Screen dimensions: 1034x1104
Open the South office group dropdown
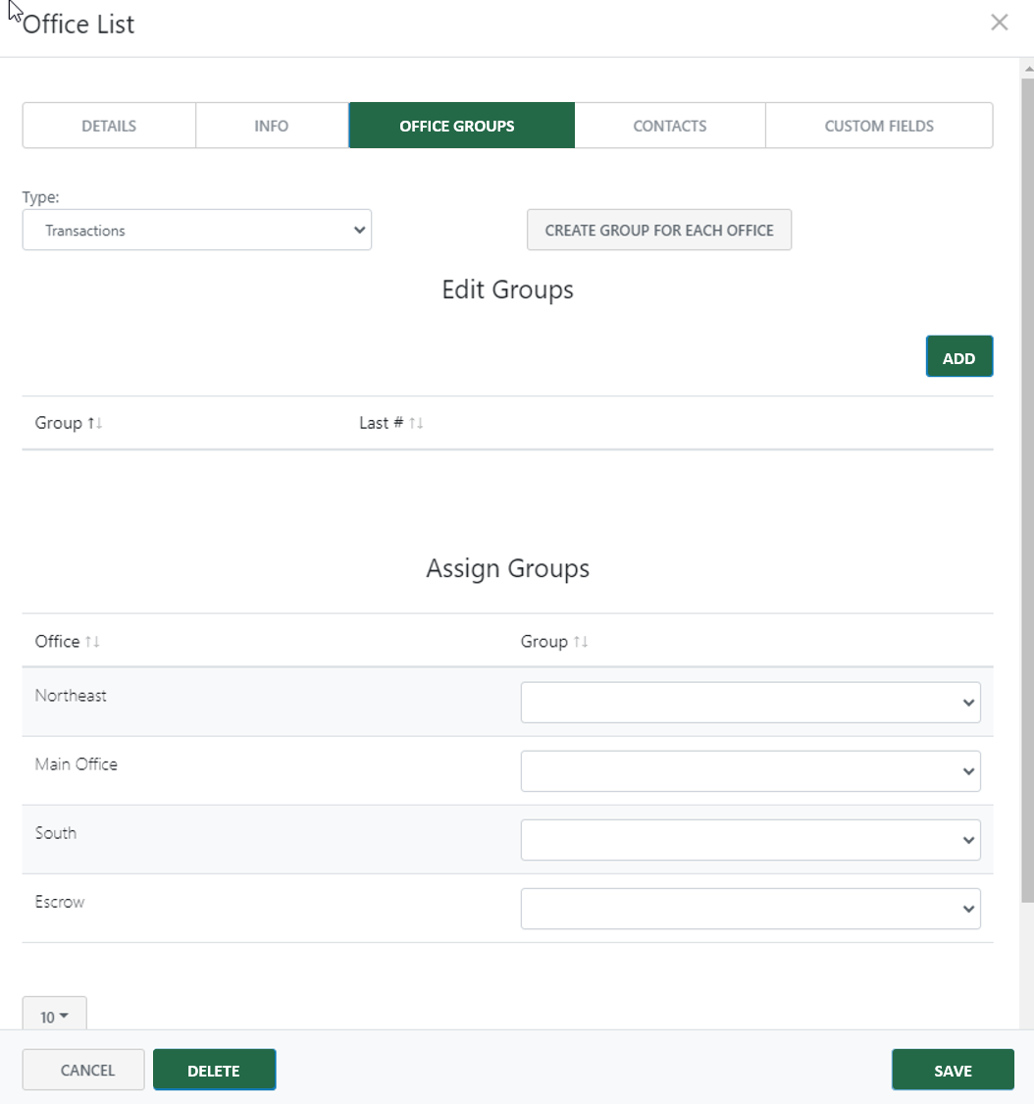[750, 840]
